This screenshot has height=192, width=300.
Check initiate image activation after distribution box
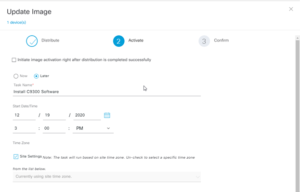[14, 60]
